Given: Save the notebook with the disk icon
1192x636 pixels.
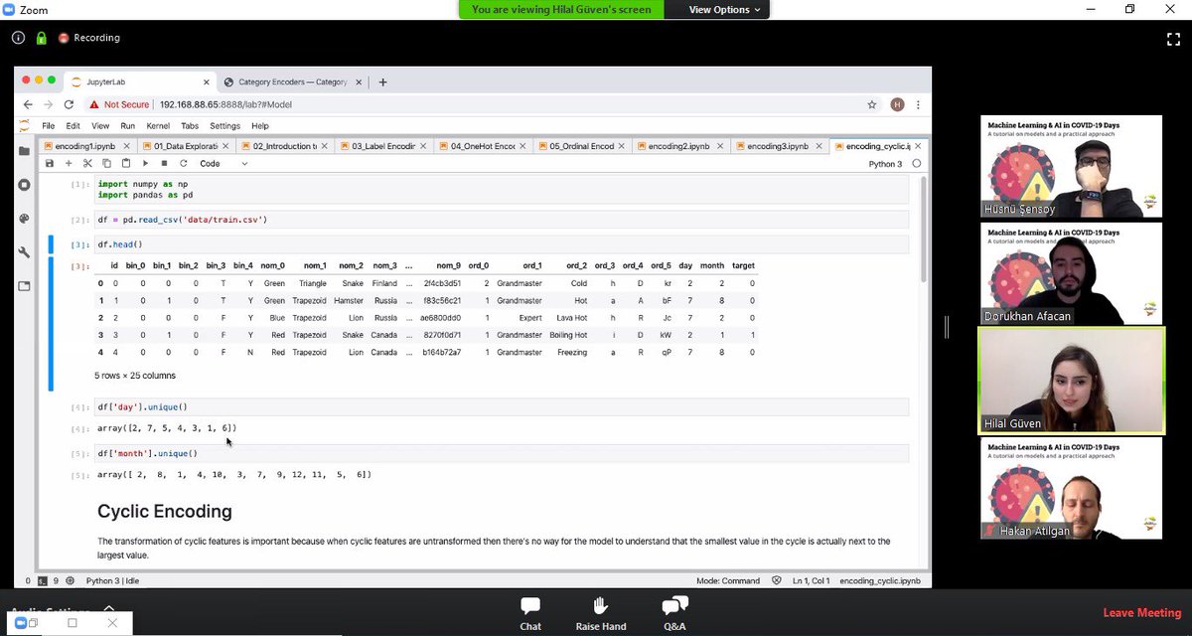Looking at the screenshot, I should [50, 163].
